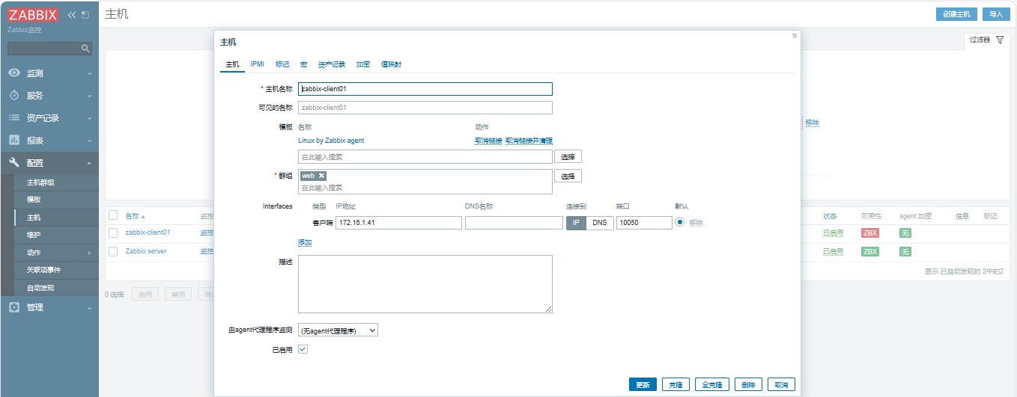Click the 更新 button
Image resolution: width=1017 pixels, height=397 pixels.
pos(643,384)
